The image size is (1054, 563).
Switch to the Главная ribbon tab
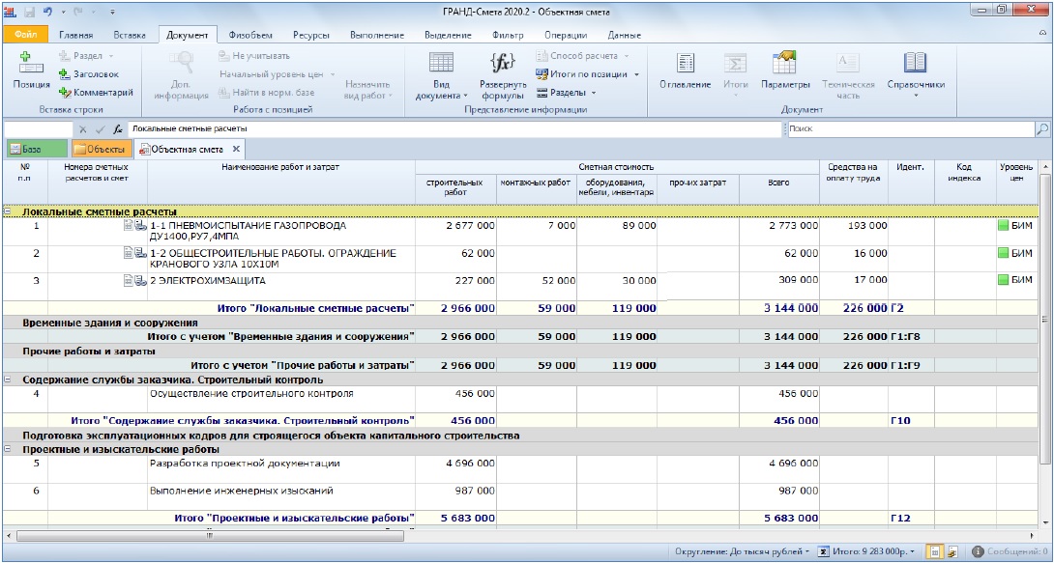click(76, 35)
